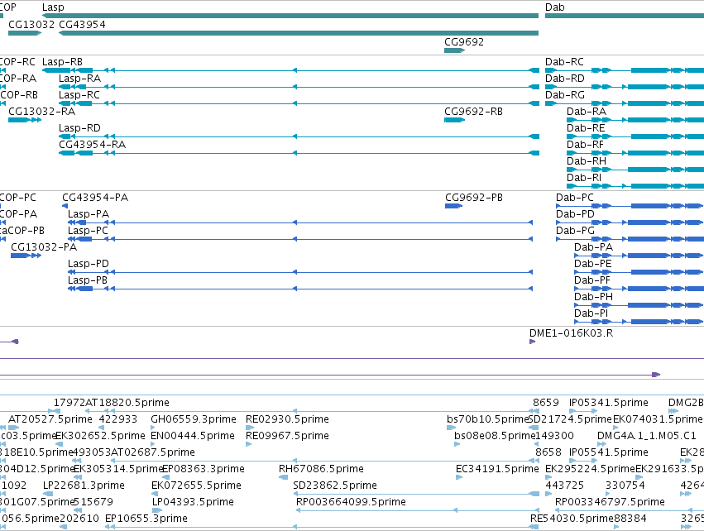704x531 pixels.
Task: Select transcript Lasp-RA
Action: point(80,78)
